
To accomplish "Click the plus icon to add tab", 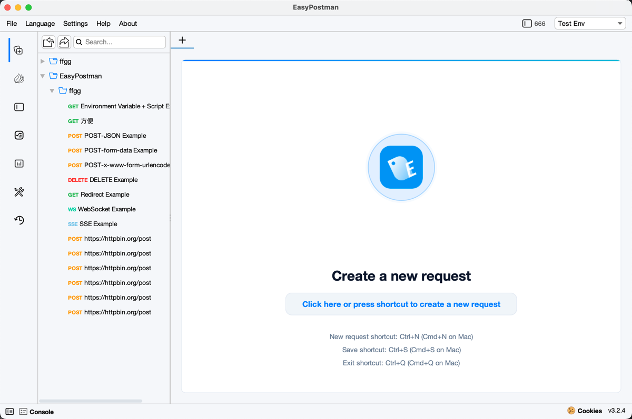I will tap(182, 40).
